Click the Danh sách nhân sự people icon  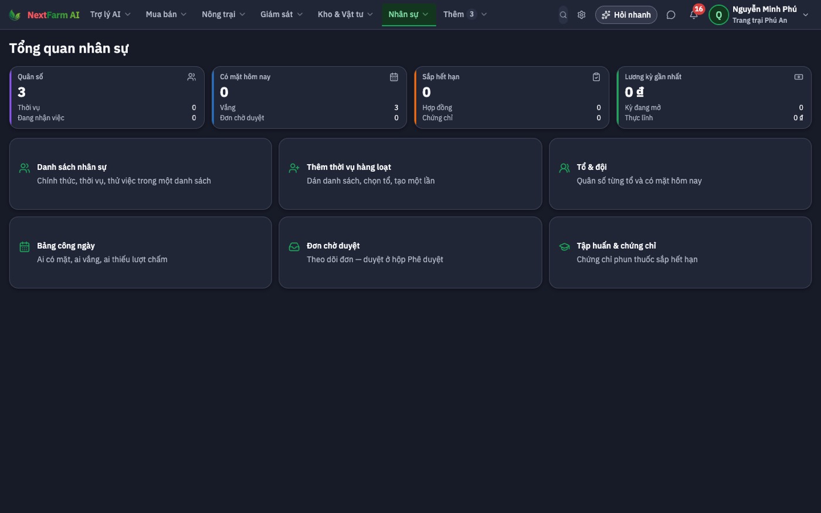(25, 168)
